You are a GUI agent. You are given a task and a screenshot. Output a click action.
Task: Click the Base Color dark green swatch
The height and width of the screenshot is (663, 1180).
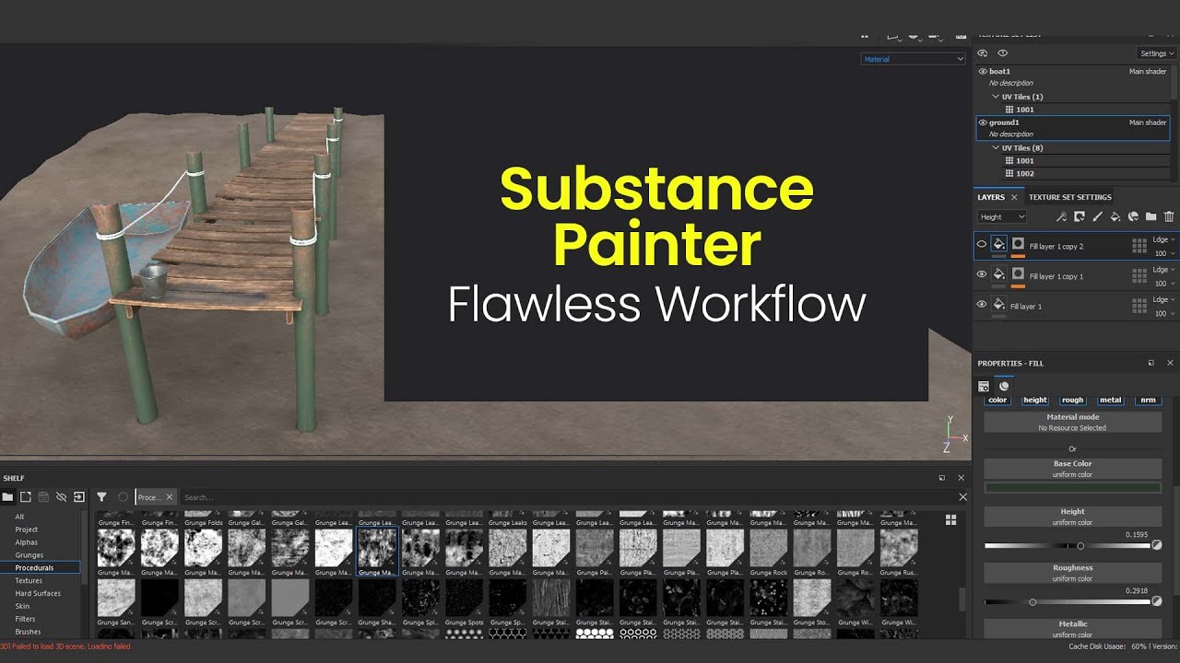pyautogui.click(x=1073, y=488)
